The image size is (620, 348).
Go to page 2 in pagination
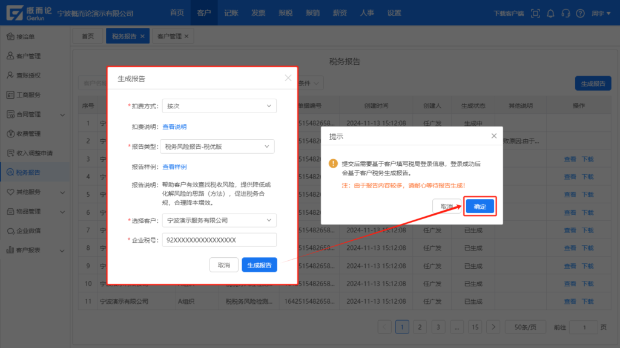pyautogui.click(x=420, y=327)
